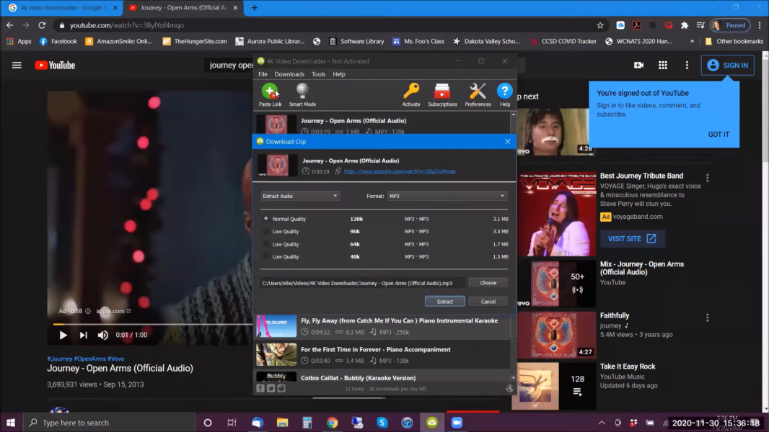Reload the browser page
The width and height of the screenshot is (769, 432).
[42, 25]
